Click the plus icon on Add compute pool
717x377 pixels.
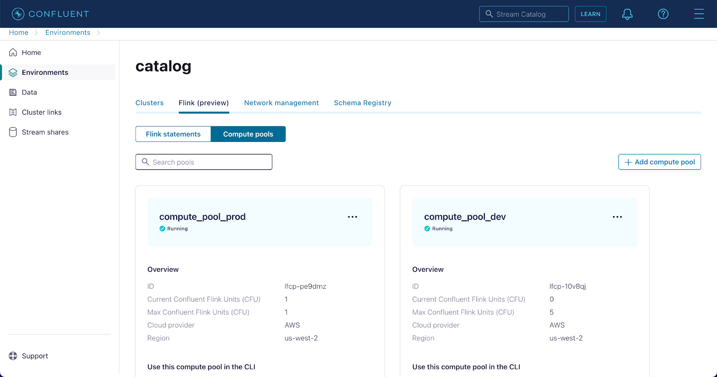click(x=628, y=162)
